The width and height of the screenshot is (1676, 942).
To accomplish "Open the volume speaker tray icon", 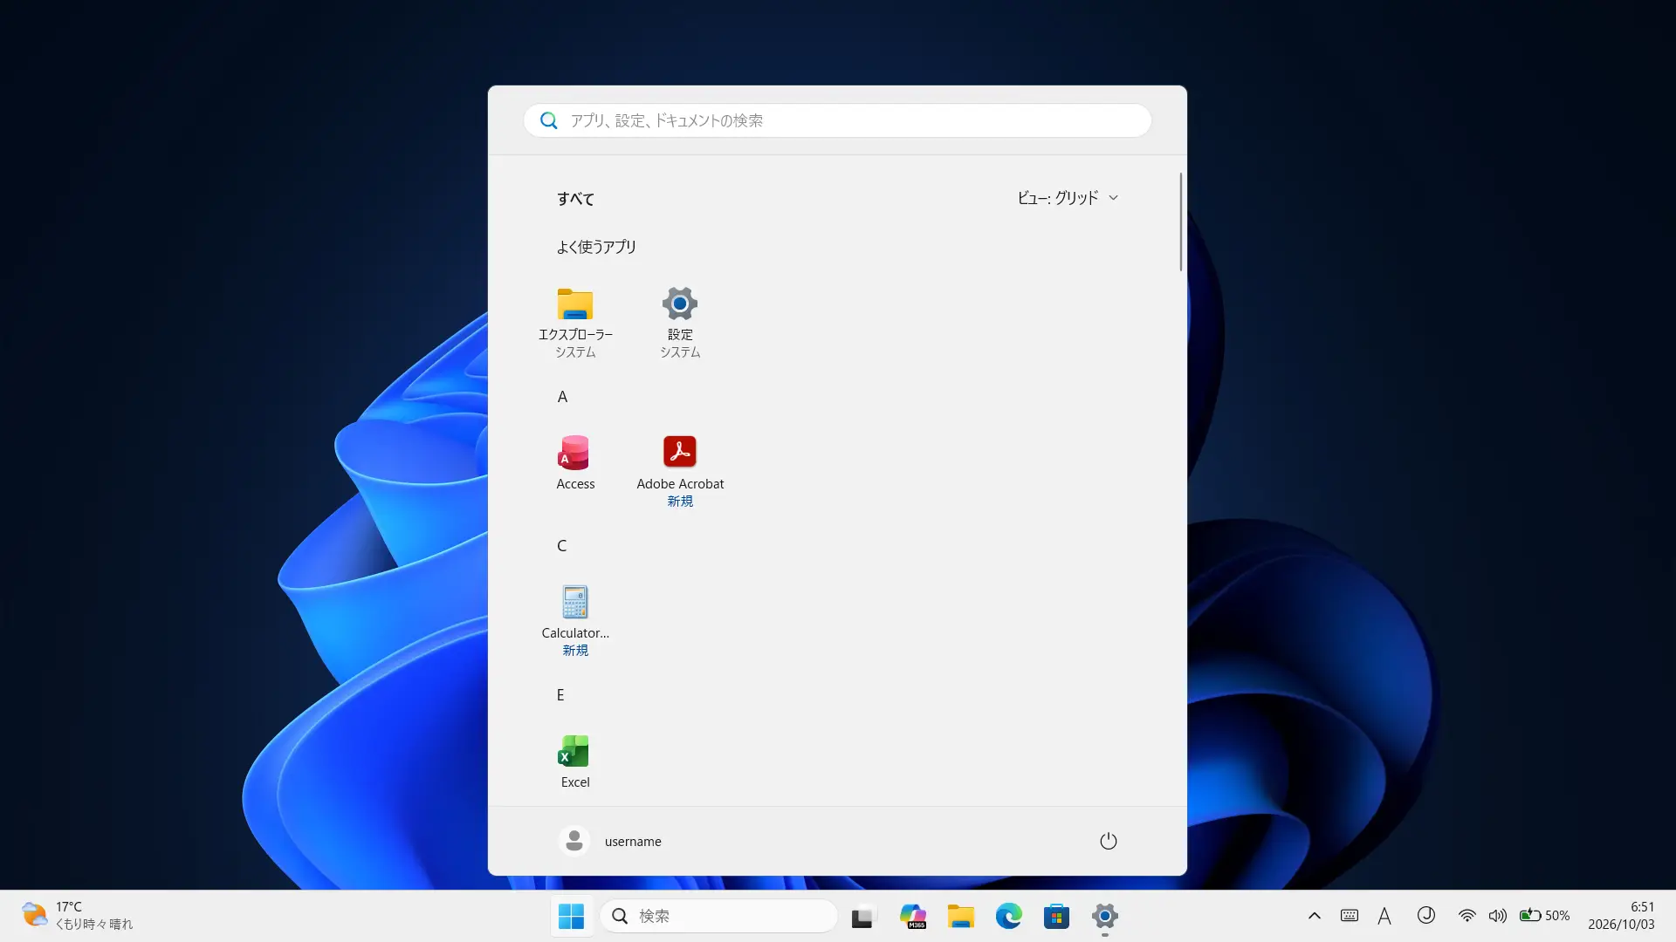I will (x=1497, y=916).
